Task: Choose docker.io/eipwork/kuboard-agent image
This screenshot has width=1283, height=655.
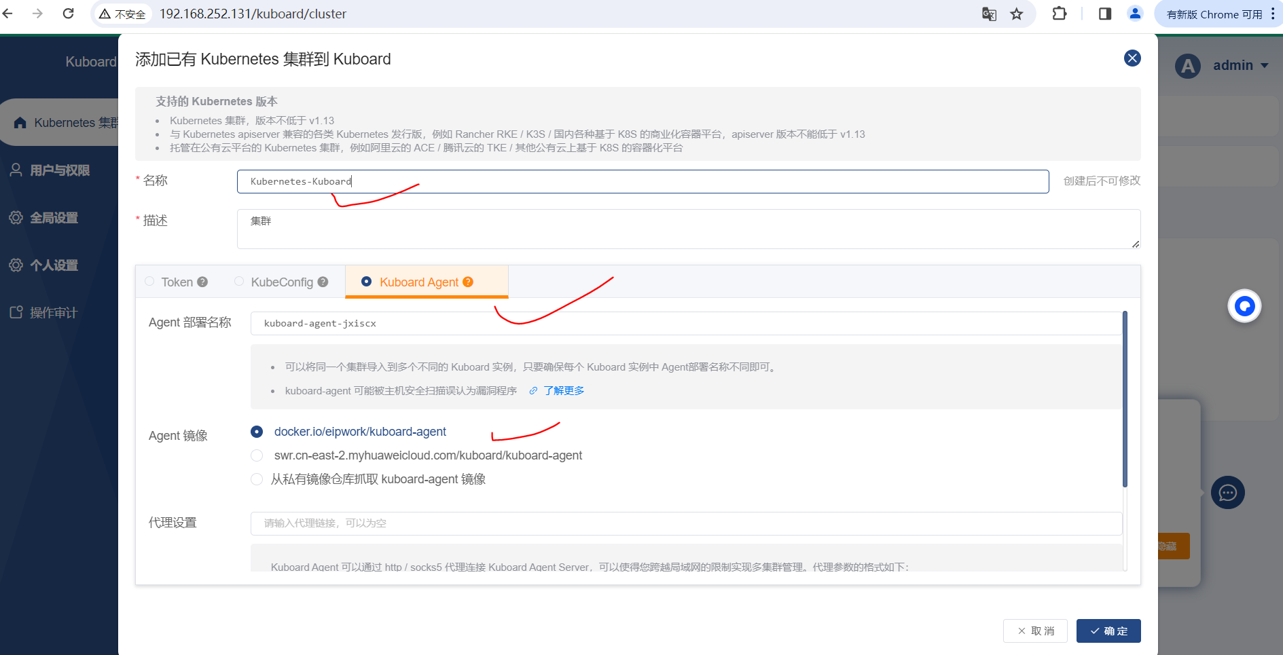Action: [x=257, y=432]
